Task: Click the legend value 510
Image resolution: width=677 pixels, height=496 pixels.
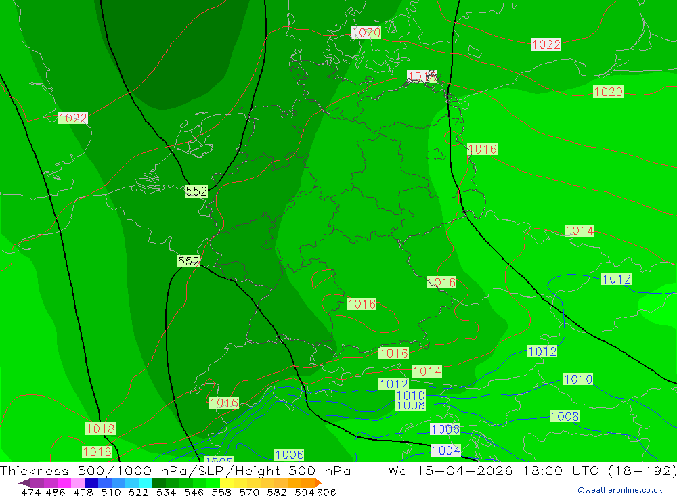Action: 110,492
